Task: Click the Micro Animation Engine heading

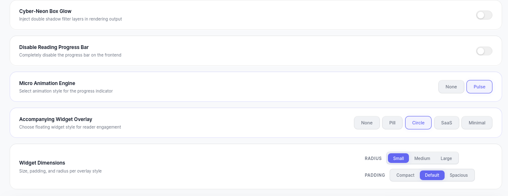Action: click(47, 83)
